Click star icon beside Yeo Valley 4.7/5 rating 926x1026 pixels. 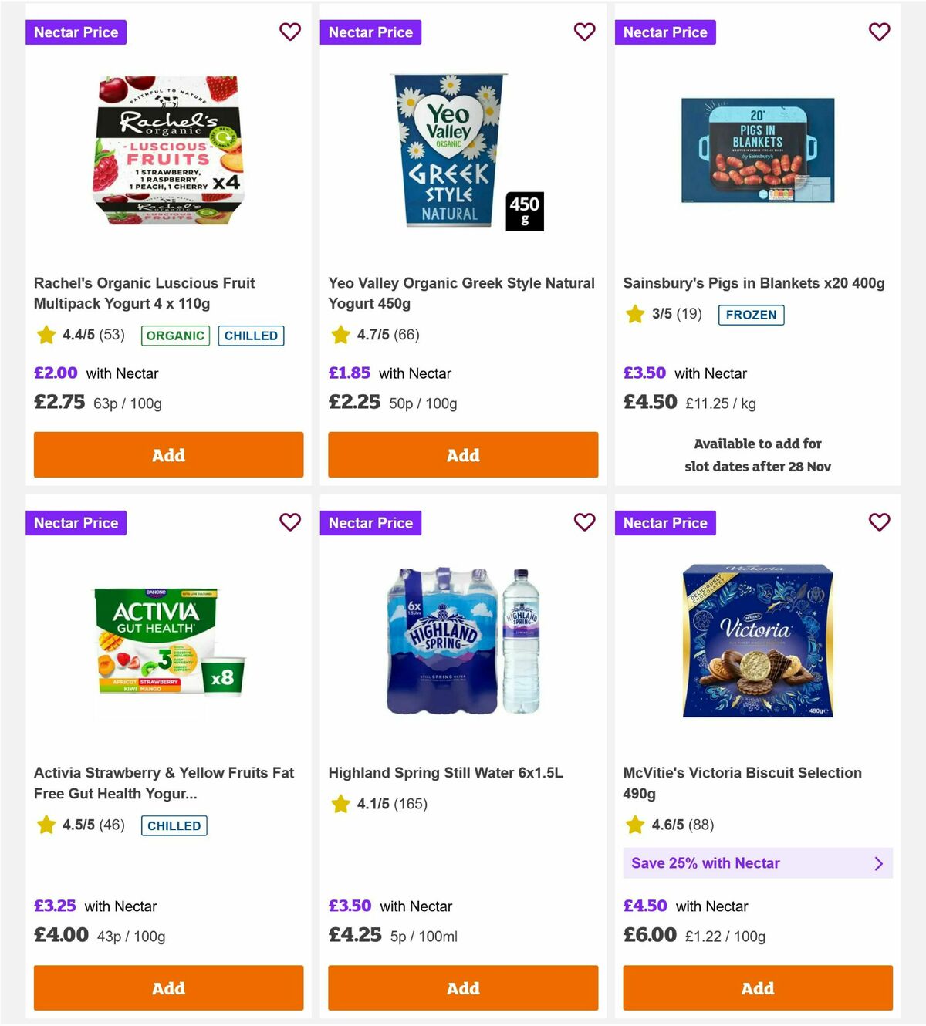(x=340, y=335)
